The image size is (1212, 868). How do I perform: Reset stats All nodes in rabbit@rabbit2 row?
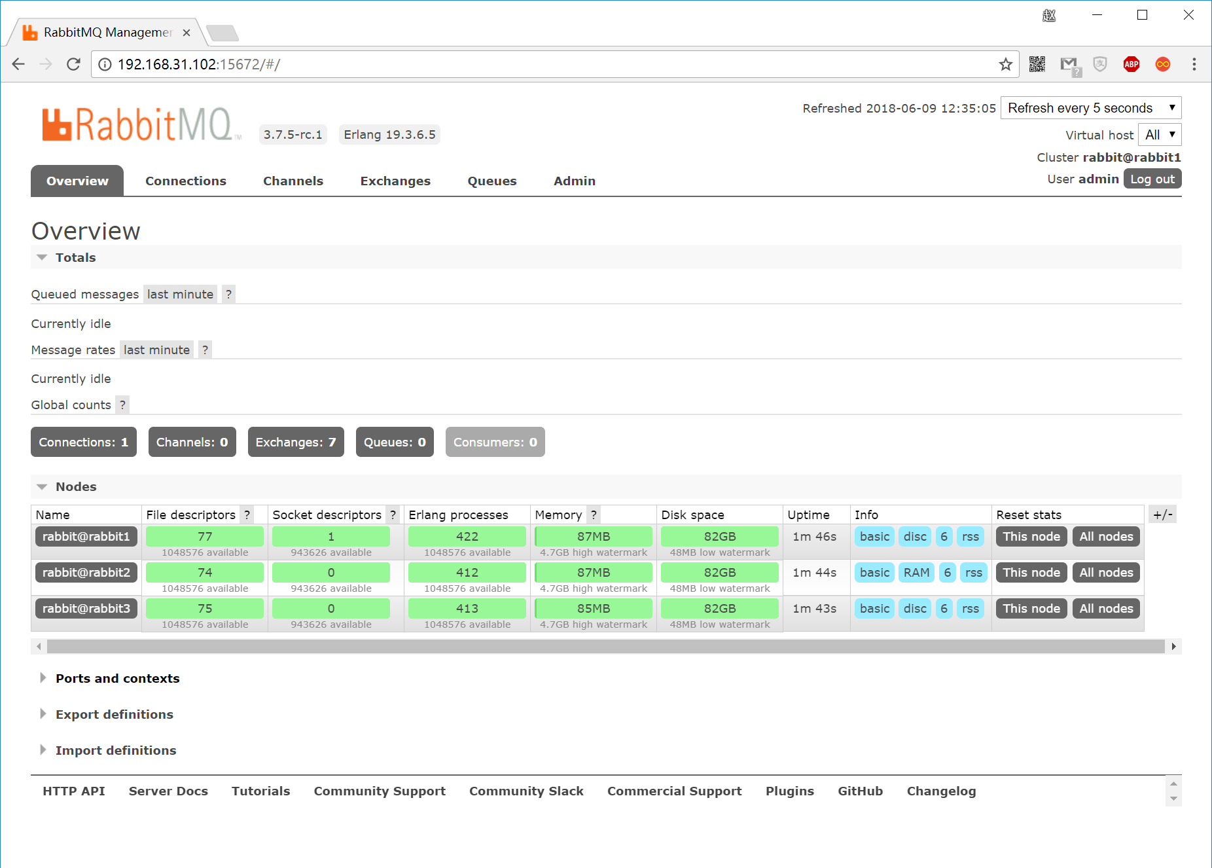coord(1107,572)
